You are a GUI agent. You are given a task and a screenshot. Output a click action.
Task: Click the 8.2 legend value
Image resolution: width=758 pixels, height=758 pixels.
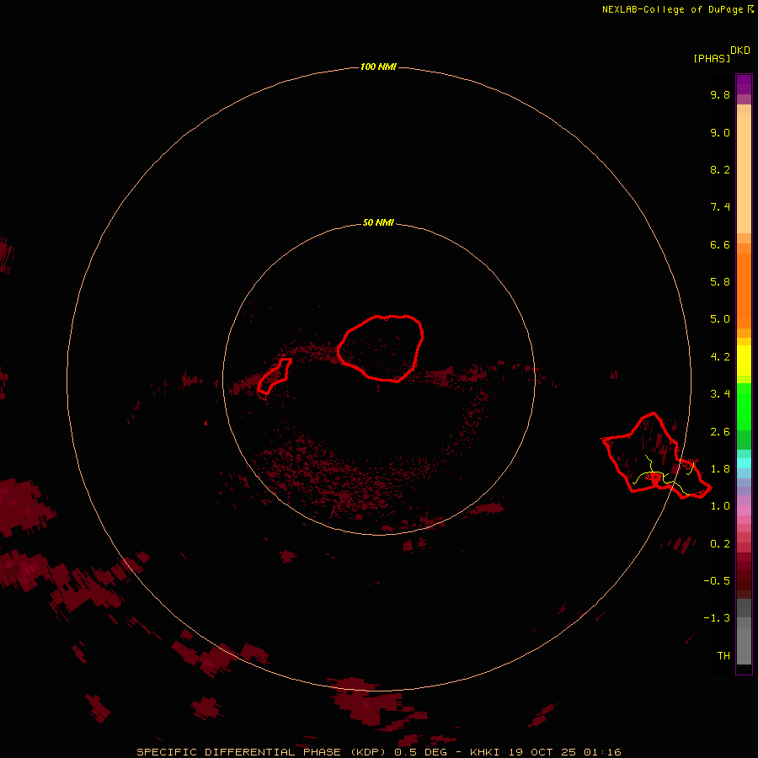point(720,169)
